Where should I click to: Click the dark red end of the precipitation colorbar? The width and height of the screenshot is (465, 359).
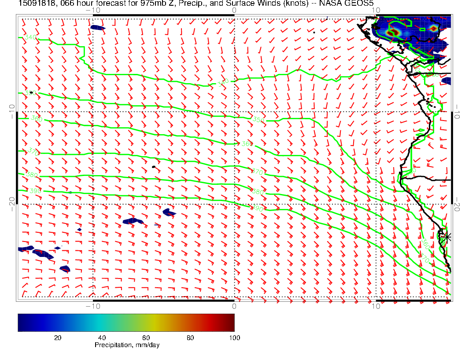(231, 322)
